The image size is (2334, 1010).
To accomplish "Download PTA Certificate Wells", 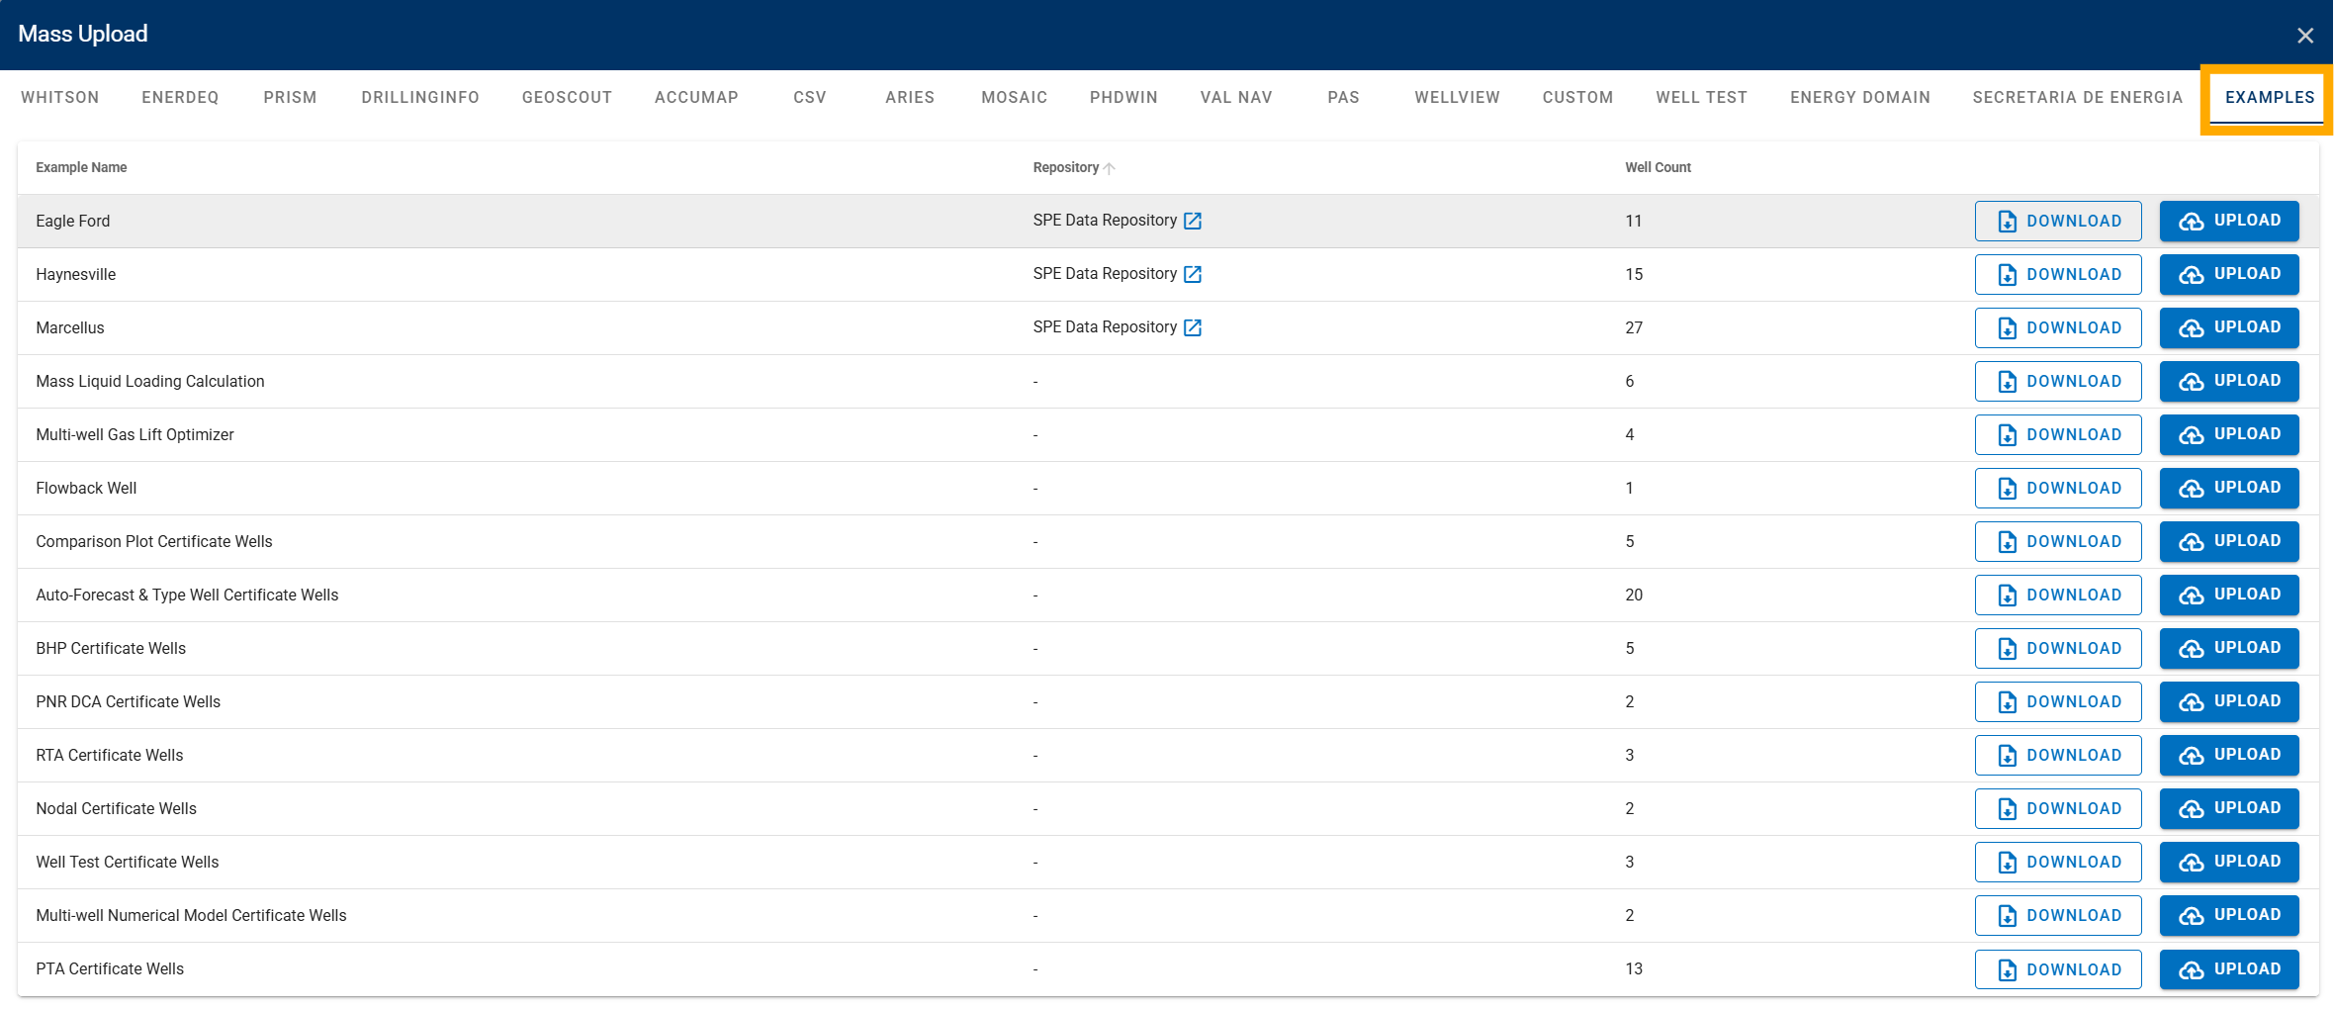I will pyautogui.click(x=2058, y=969).
